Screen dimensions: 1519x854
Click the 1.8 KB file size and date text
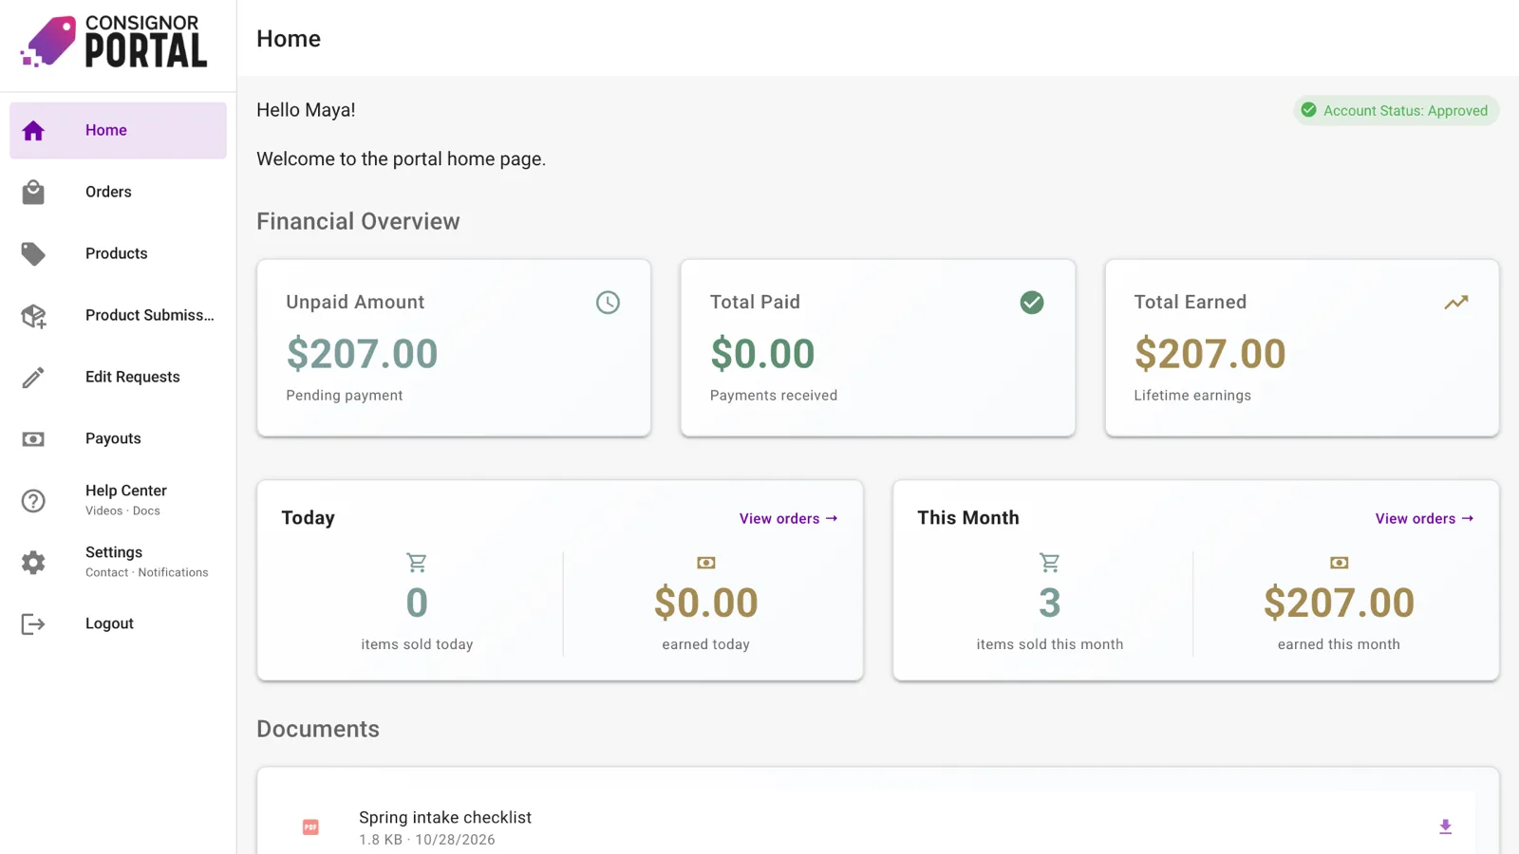click(427, 840)
